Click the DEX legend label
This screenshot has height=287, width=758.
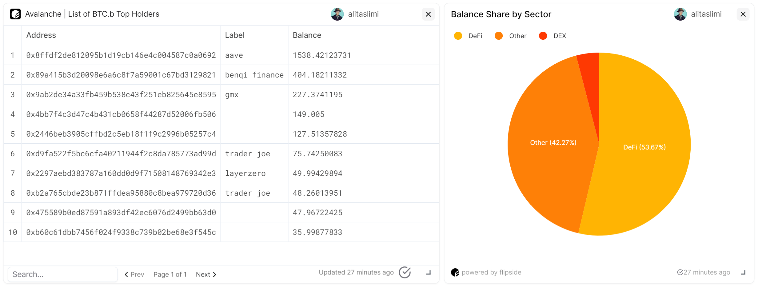click(560, 36)
